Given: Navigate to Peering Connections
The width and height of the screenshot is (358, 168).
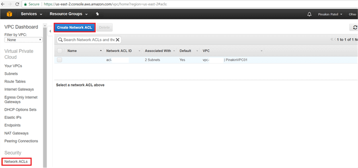Looking at the screenshot, I should coord(21,141).
